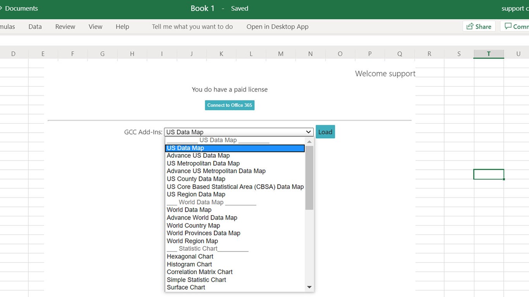This screenshot has height=297, width=529.
Task: Select column L header
Action: tap(251, 54)
